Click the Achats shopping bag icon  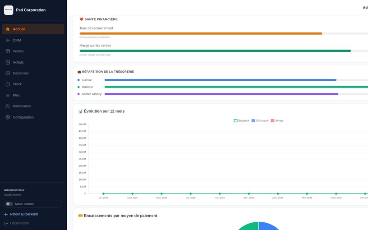(8, 62)
